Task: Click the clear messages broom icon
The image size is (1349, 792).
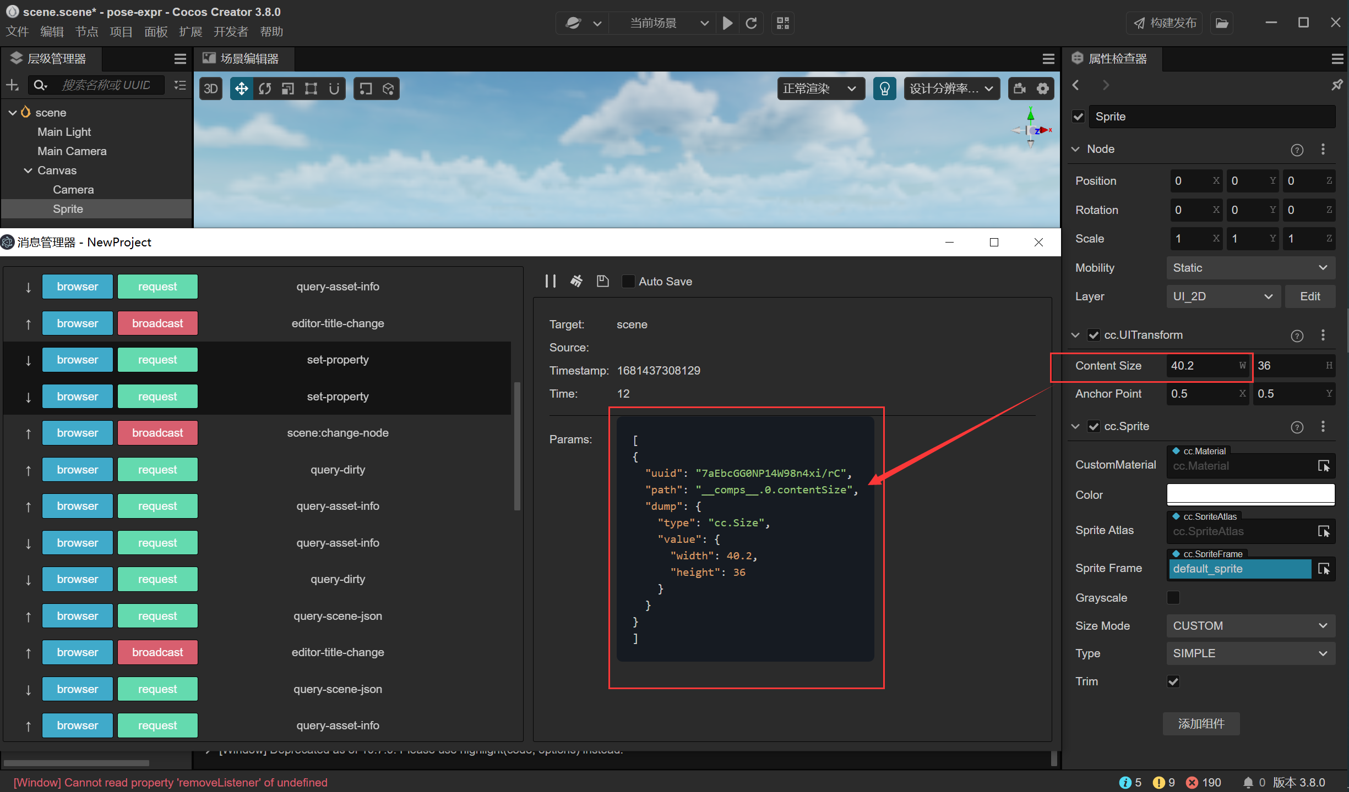Action: click(x=576, y=281)
